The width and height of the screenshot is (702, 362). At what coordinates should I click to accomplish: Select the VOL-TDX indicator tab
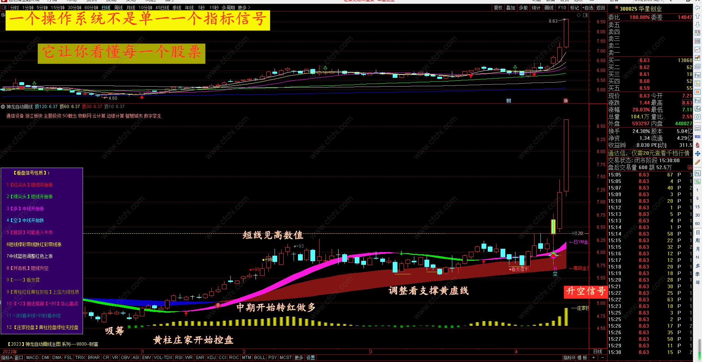(x=163, y=358)
